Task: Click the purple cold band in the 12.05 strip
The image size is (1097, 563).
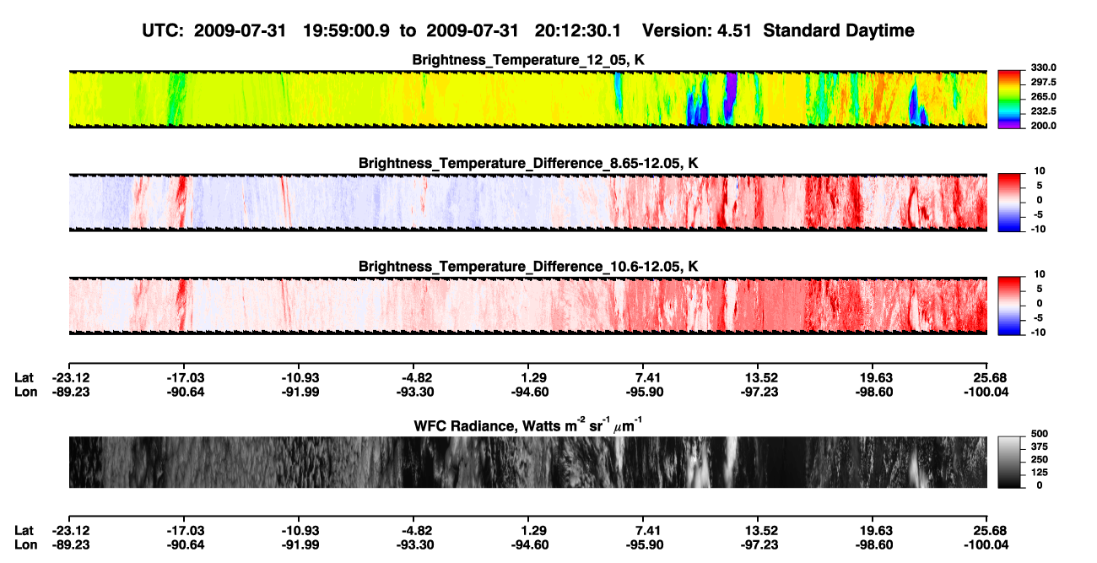Action: coord(732,97)
